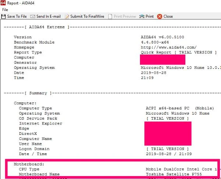Click the Submit To FinalWire label
Viewport: 221px width, 179px height.
coord(87,16)
